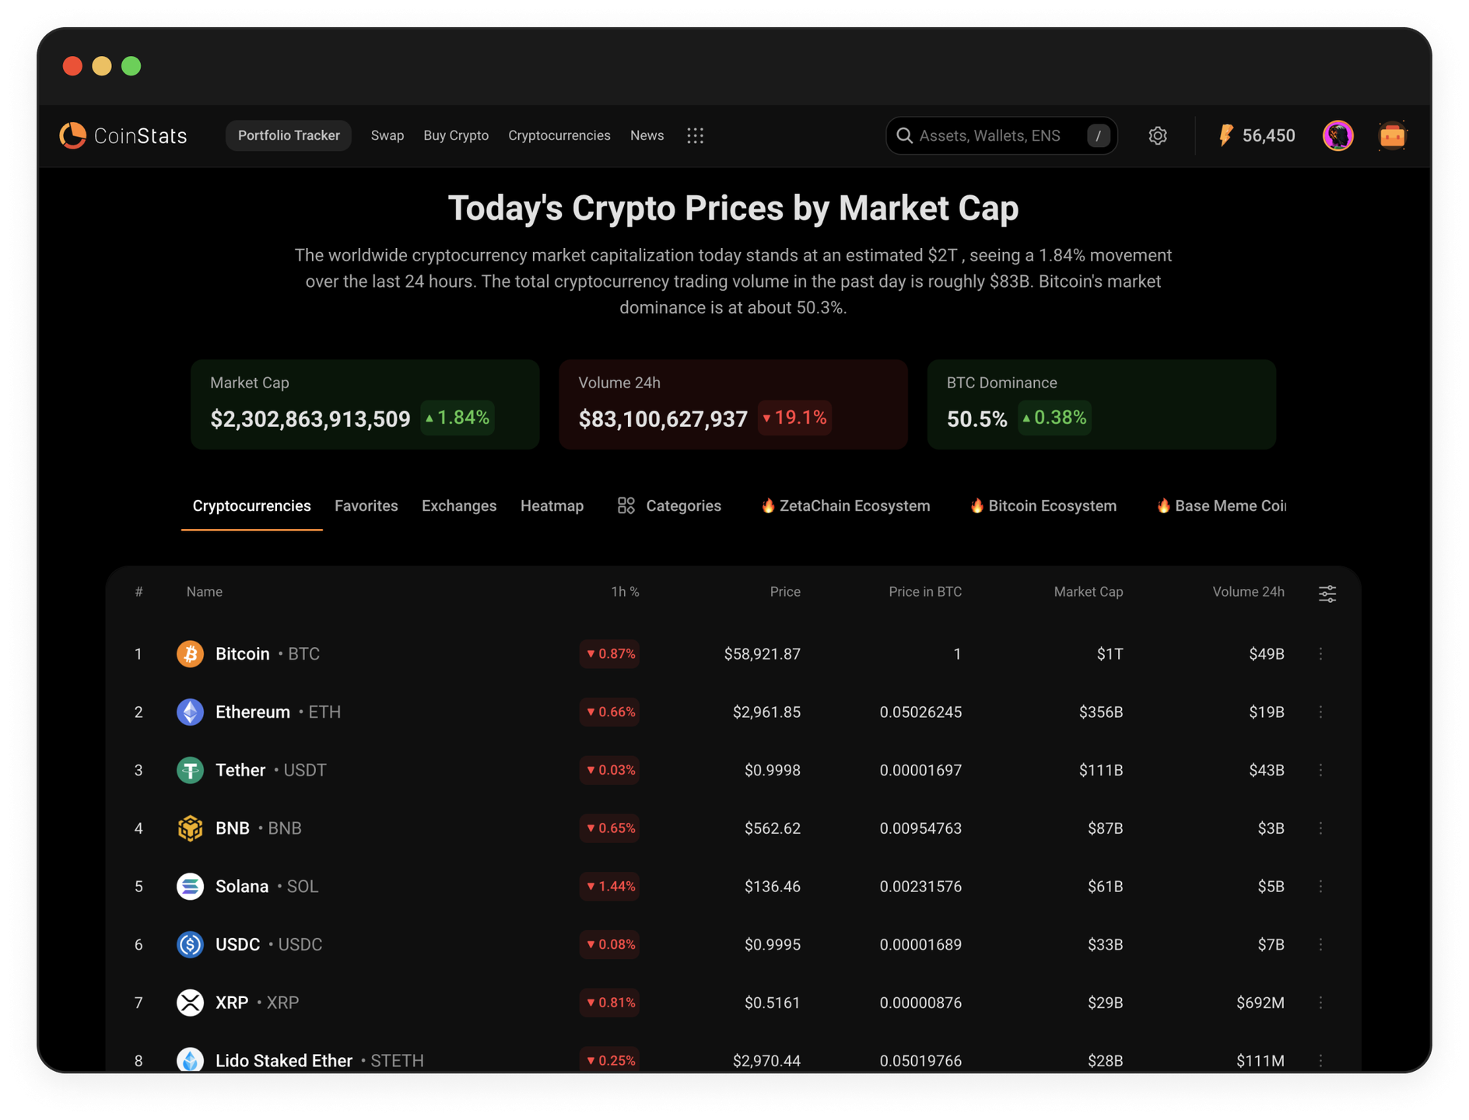The width and height of the screenshot is (1469, 1120).
Task: Click the CoinStats logo icon
Action: (x=73, y=135)
